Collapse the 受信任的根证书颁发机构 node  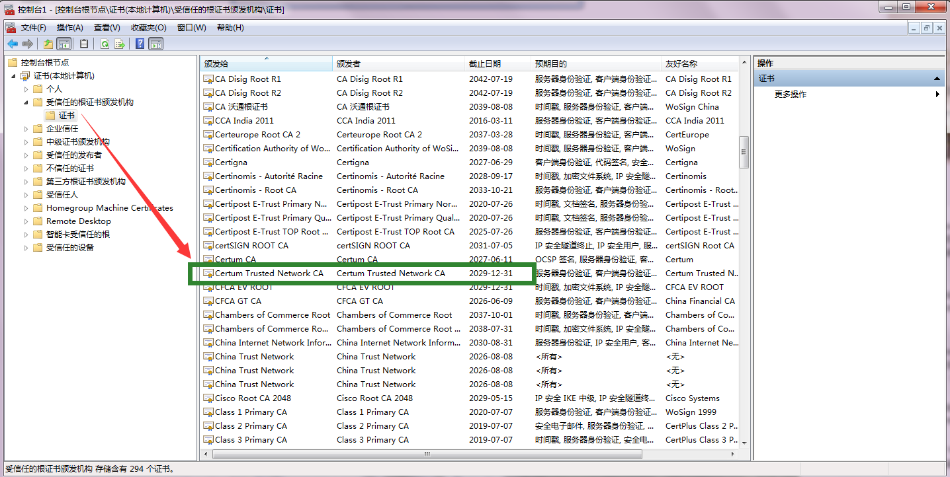[26, 103]
